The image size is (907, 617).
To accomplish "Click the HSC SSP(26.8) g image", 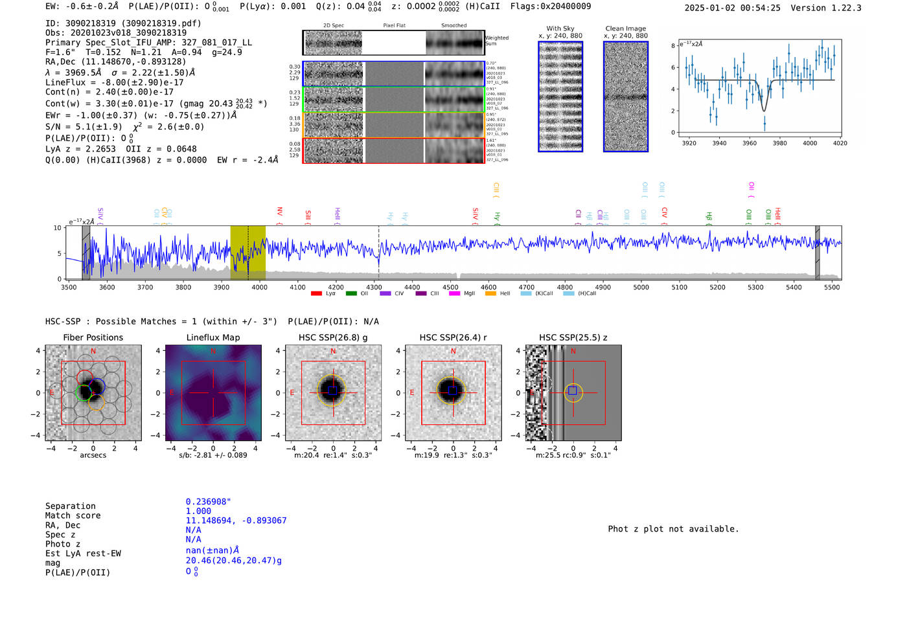I will click(333, 393).
